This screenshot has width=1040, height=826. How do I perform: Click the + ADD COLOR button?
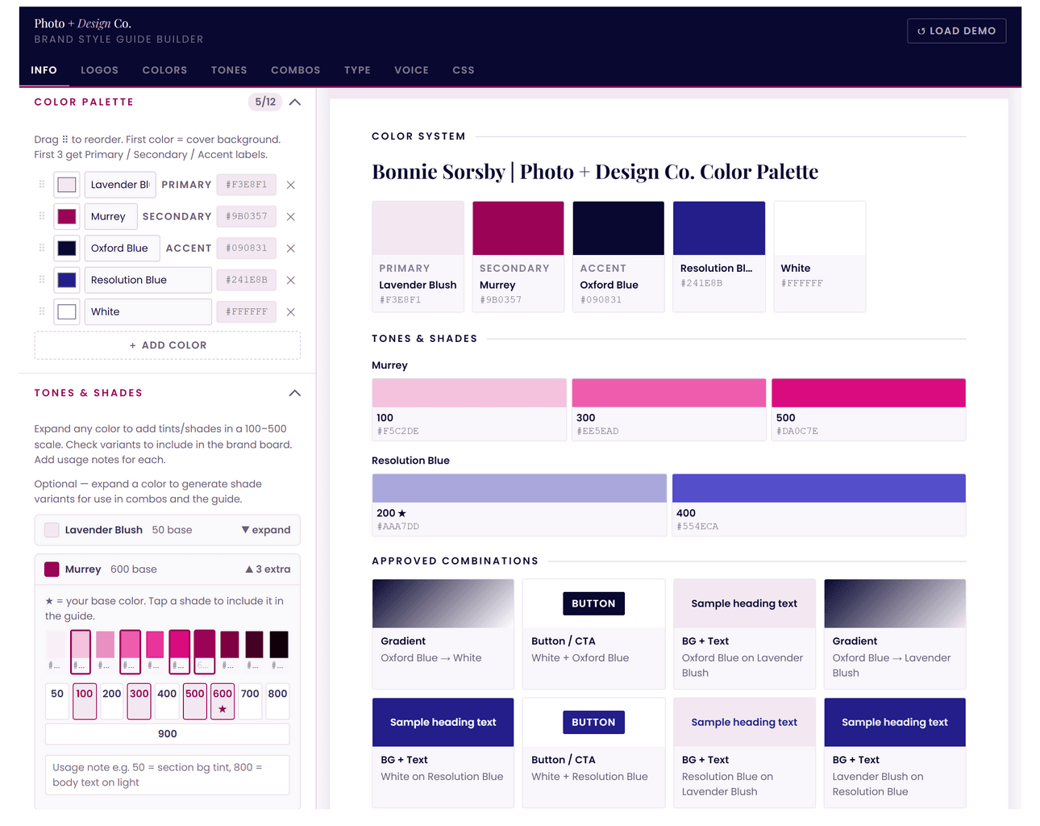(x=167, y=344)
